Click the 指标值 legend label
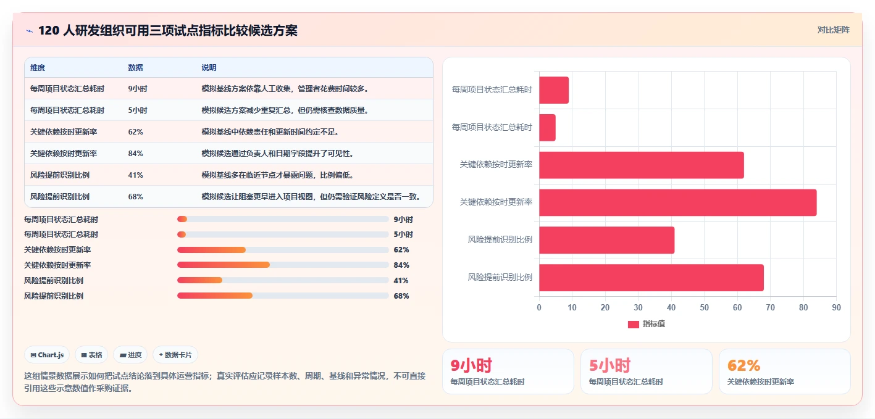The width and height of the screenshot is (875, 419). [x=653, y=324]
